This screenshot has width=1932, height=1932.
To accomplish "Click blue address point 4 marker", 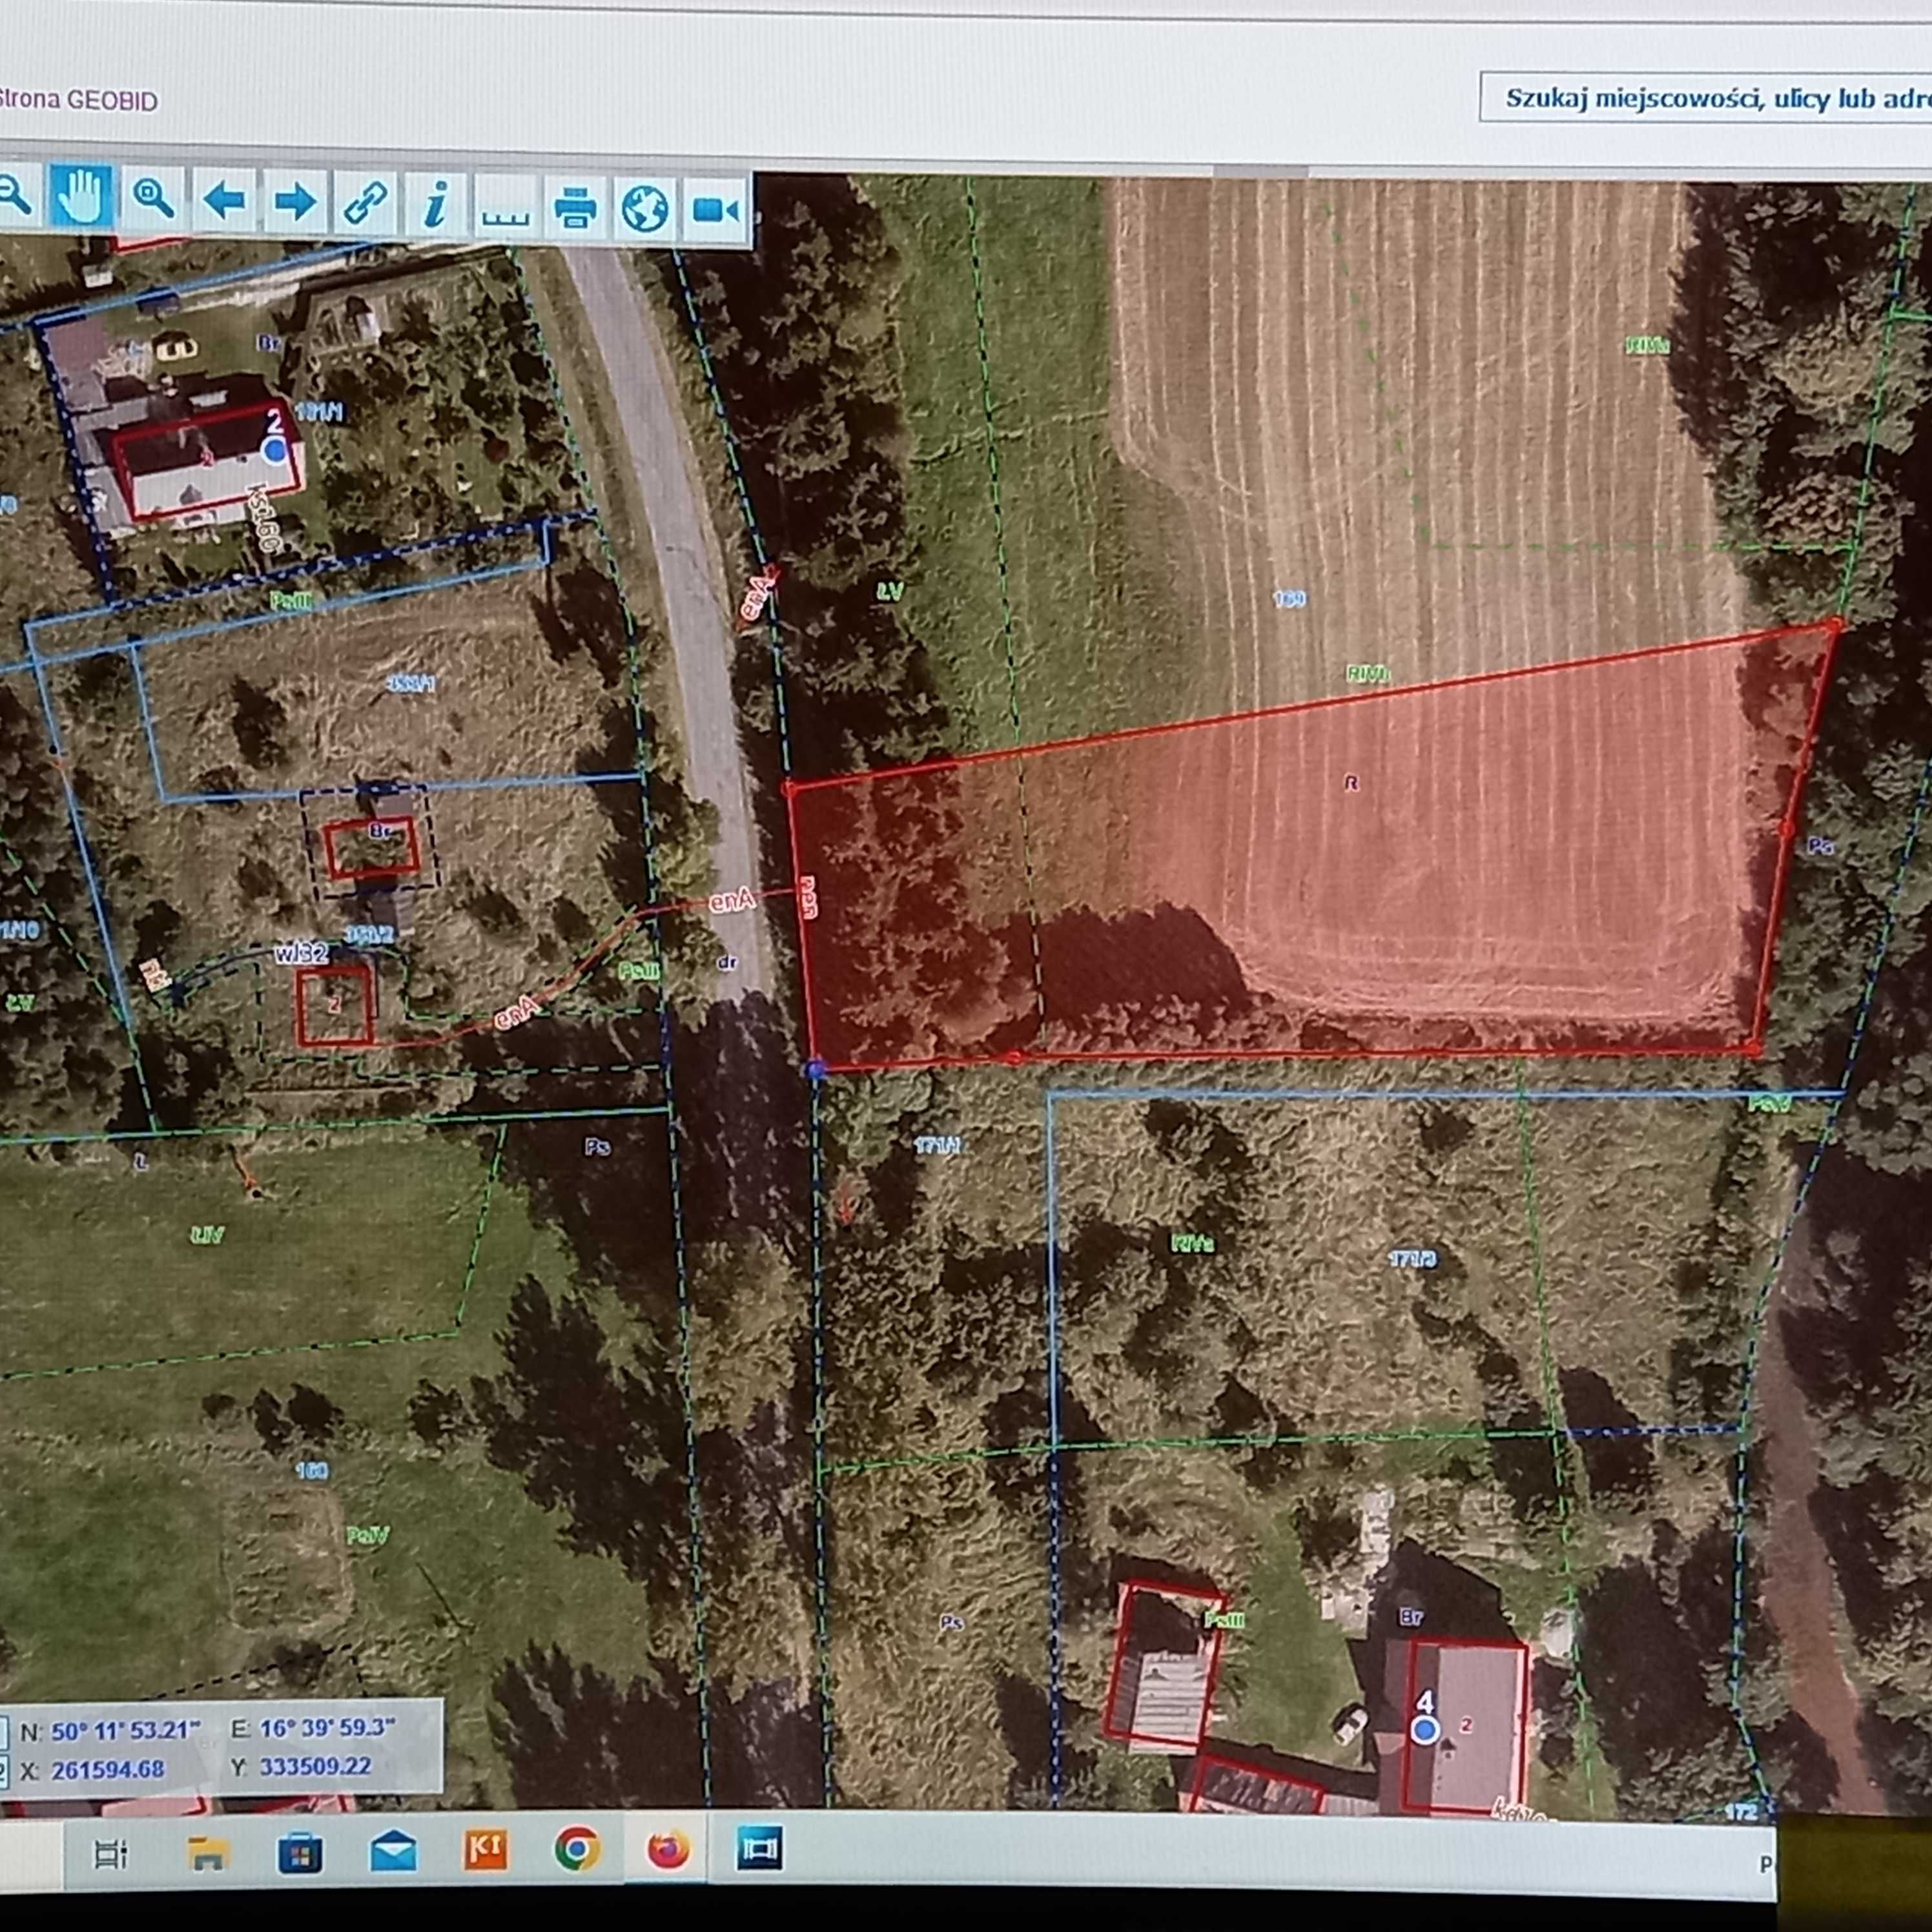I will tap(1425, 1730).
